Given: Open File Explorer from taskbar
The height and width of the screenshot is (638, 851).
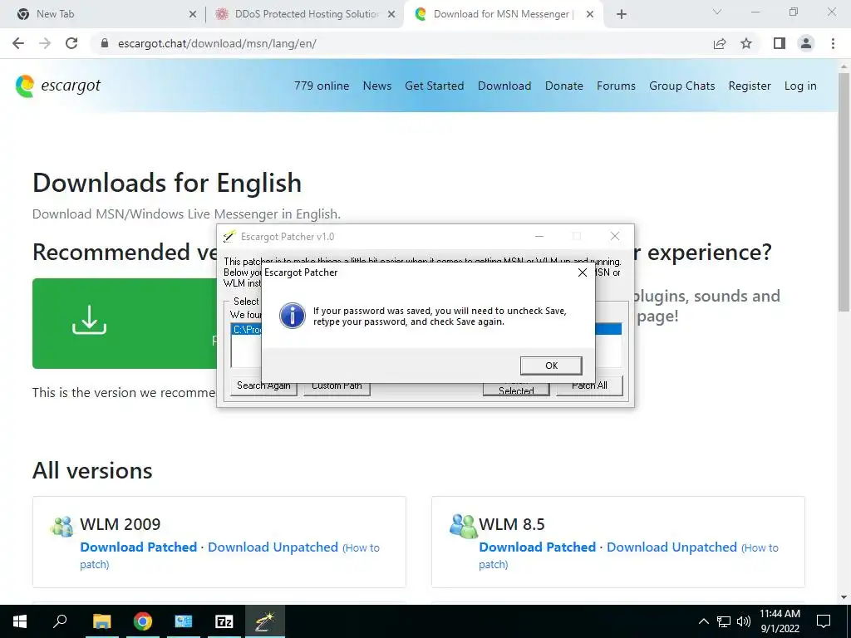Looking at the screenshot, I should click(x=101, y=621).
